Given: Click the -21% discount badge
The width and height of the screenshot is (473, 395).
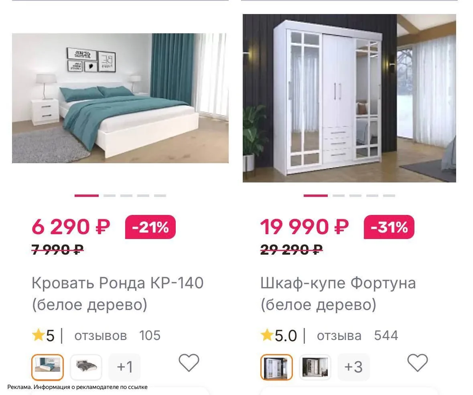Looking at the screenshot, I should coord(150,227).
